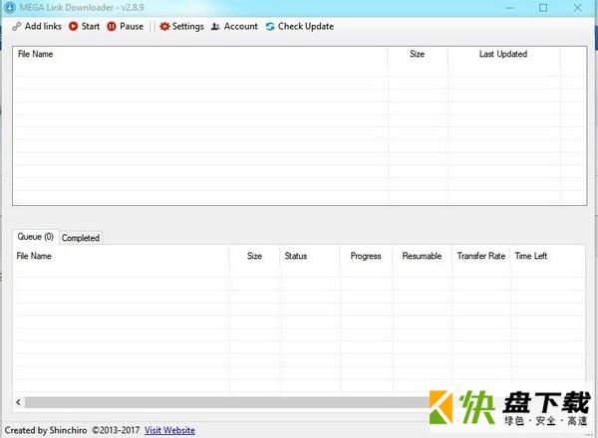Click the Transfer Rate column header
Image resolution: width=598 pixels, height=438 pixels.
[481, 256]
